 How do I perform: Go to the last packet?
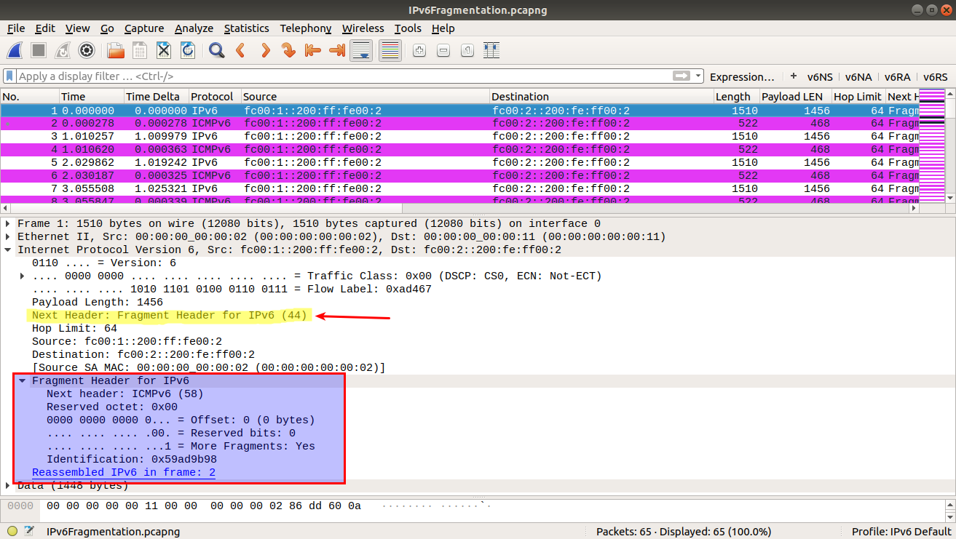point(336,50)
